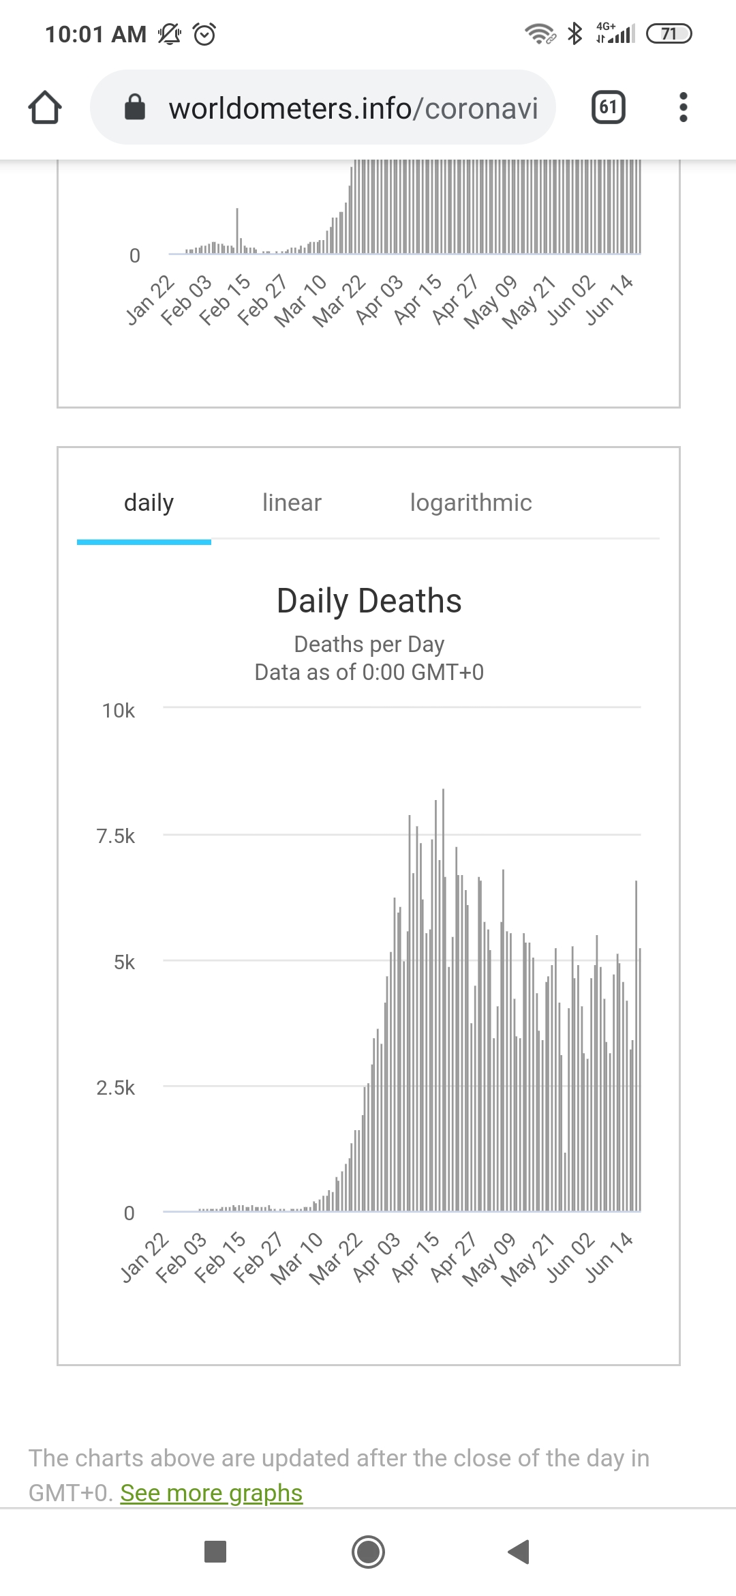736x1596 pixels.
Task: Tap the Wi-Fi status icon
Action: (539, 33)
